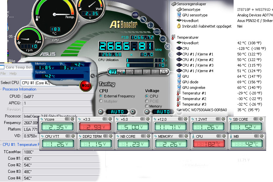
Task: Select the quiet speaker mode icon in AI Booster
Action: (130, 72)
